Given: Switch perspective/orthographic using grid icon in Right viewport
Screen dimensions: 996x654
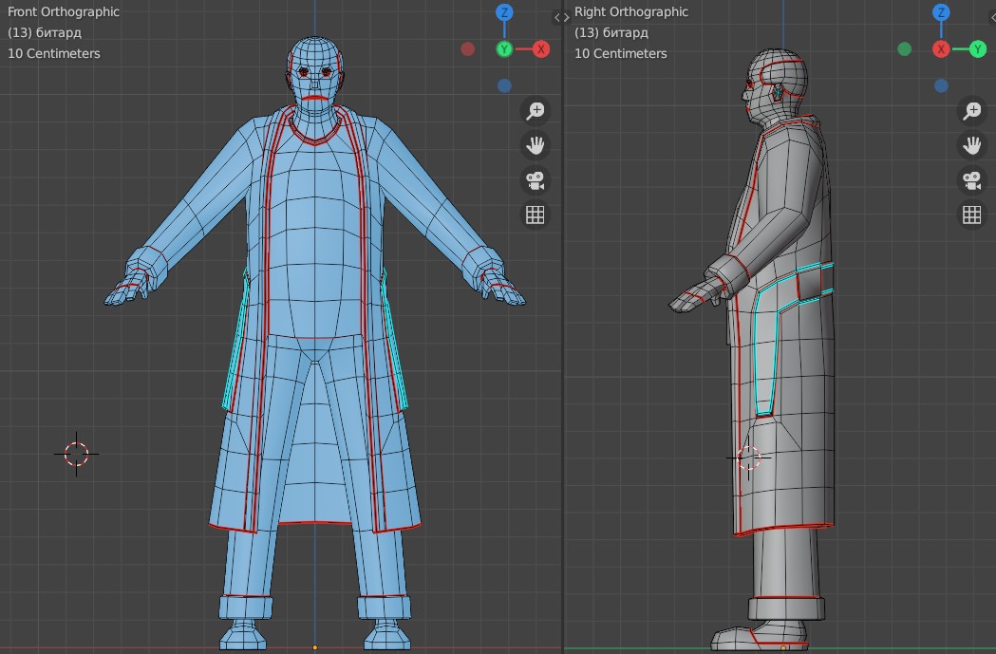Looking at the screenshot, I should click(971, 215).
